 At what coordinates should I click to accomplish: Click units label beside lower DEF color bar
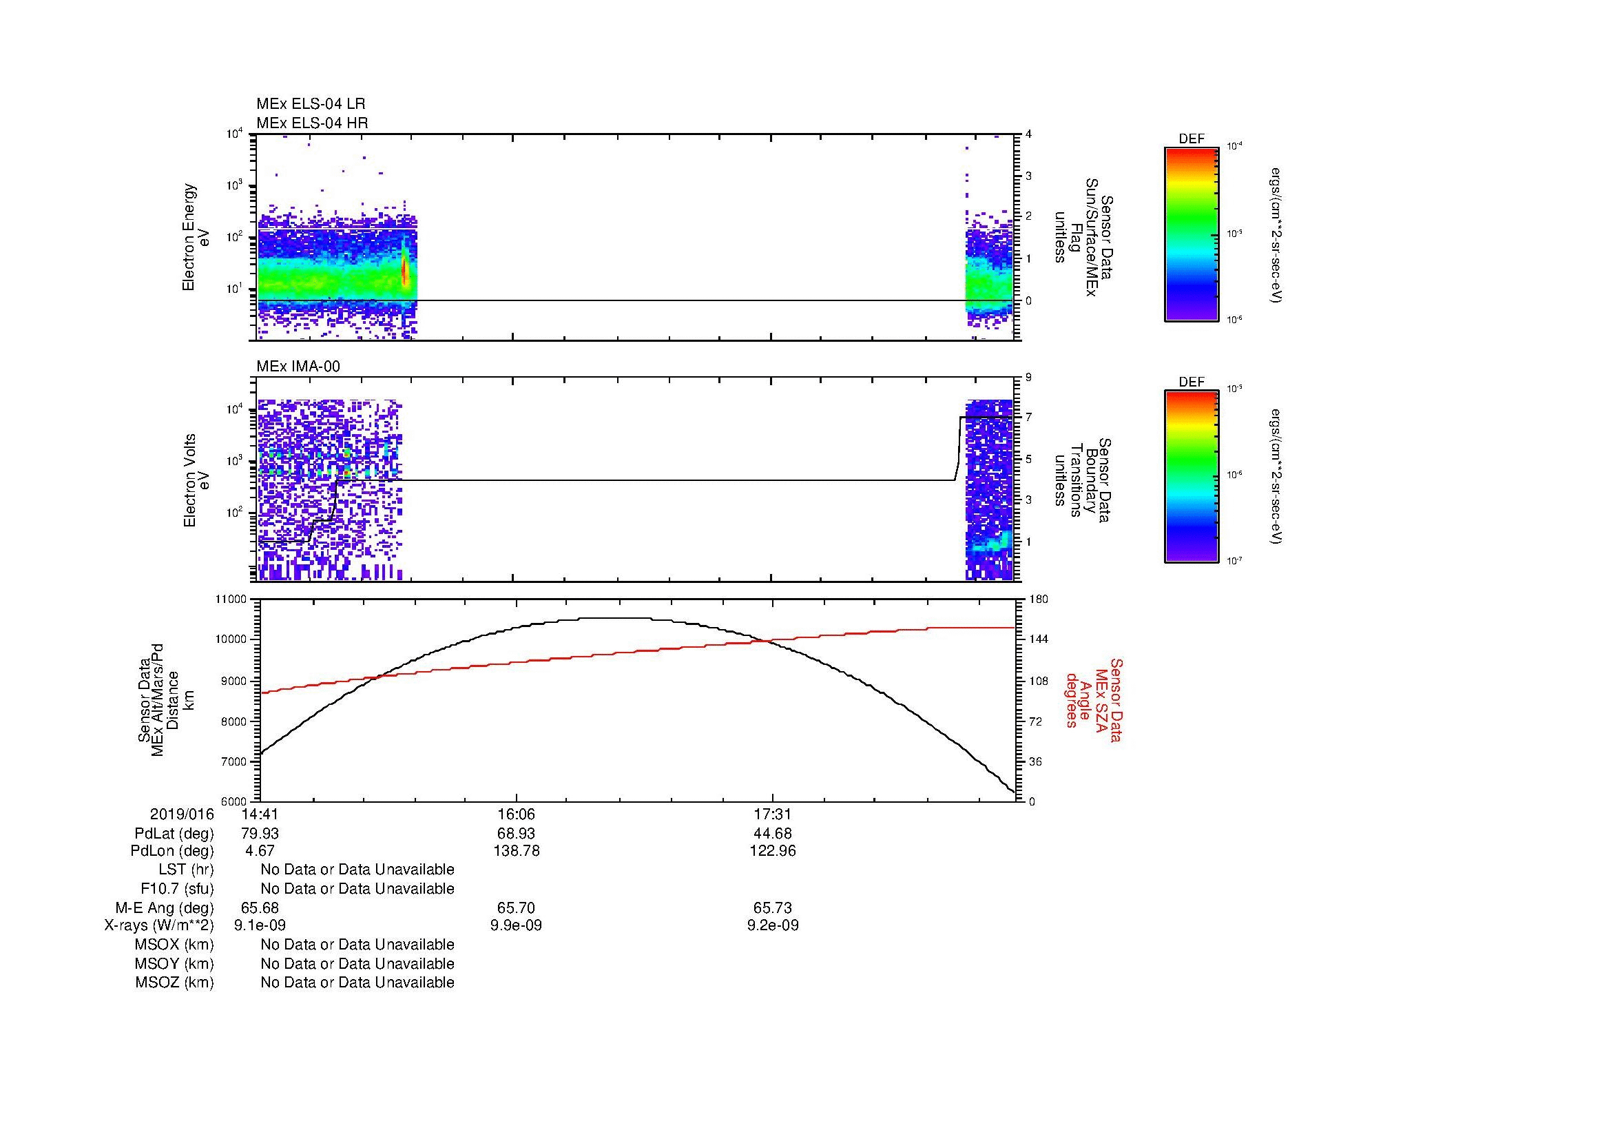[1276, 477]
